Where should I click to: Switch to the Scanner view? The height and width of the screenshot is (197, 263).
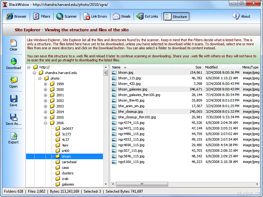(x=66, y=16)
